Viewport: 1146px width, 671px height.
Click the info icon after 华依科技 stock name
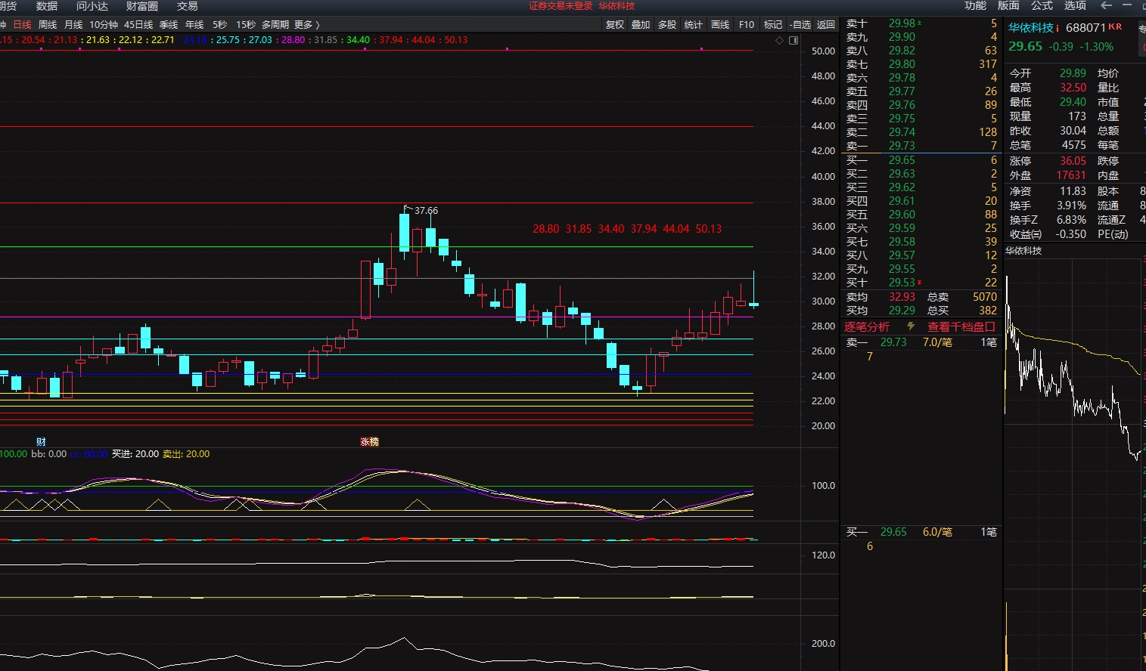click(x=1057, y=28)
